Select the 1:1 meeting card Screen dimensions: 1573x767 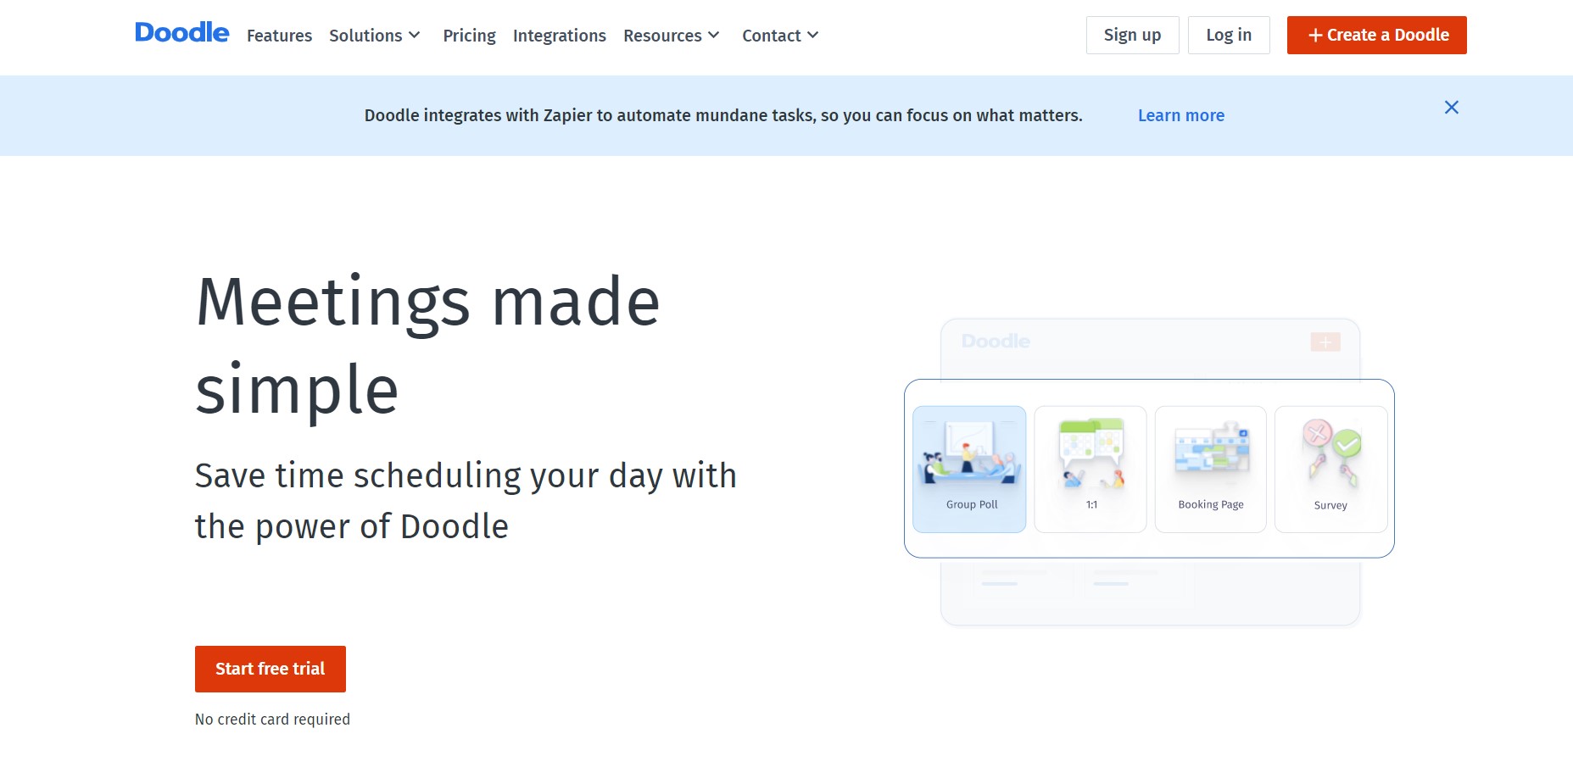click(1091, 469)
